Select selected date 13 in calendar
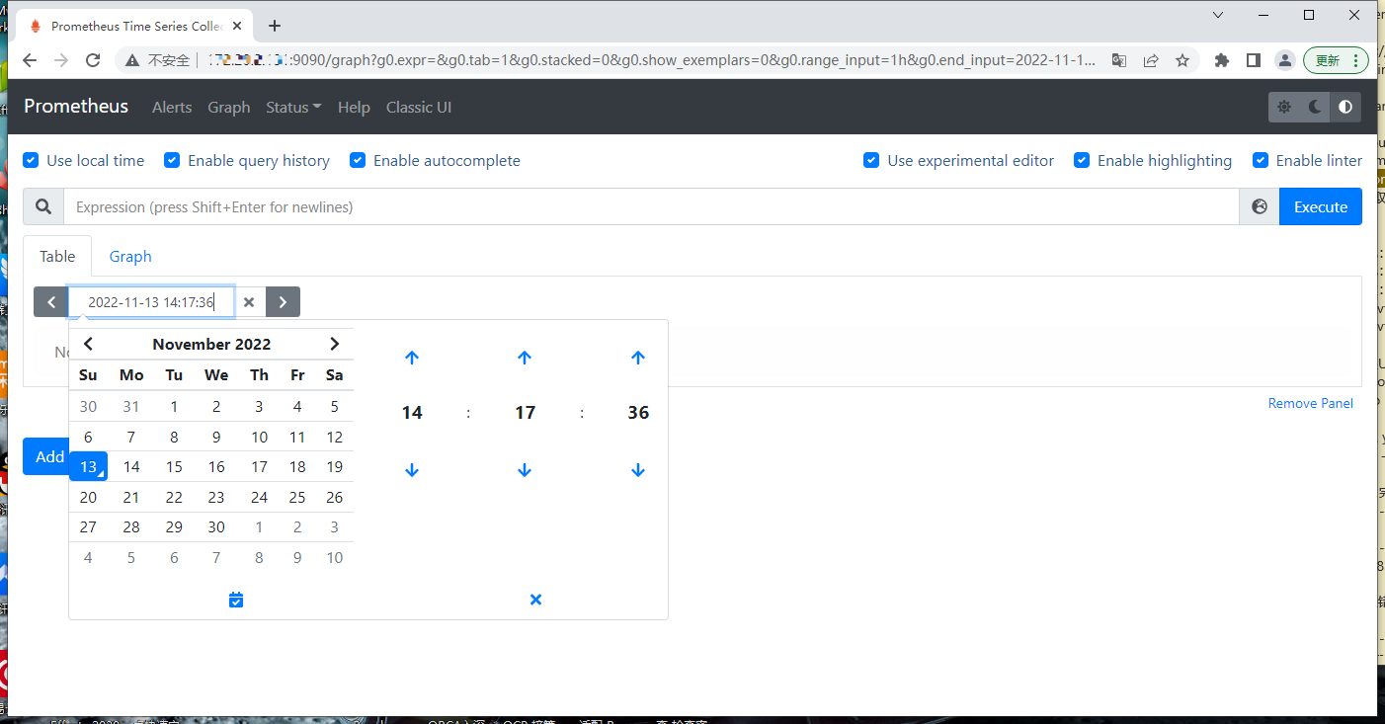 tap(88, 466)
